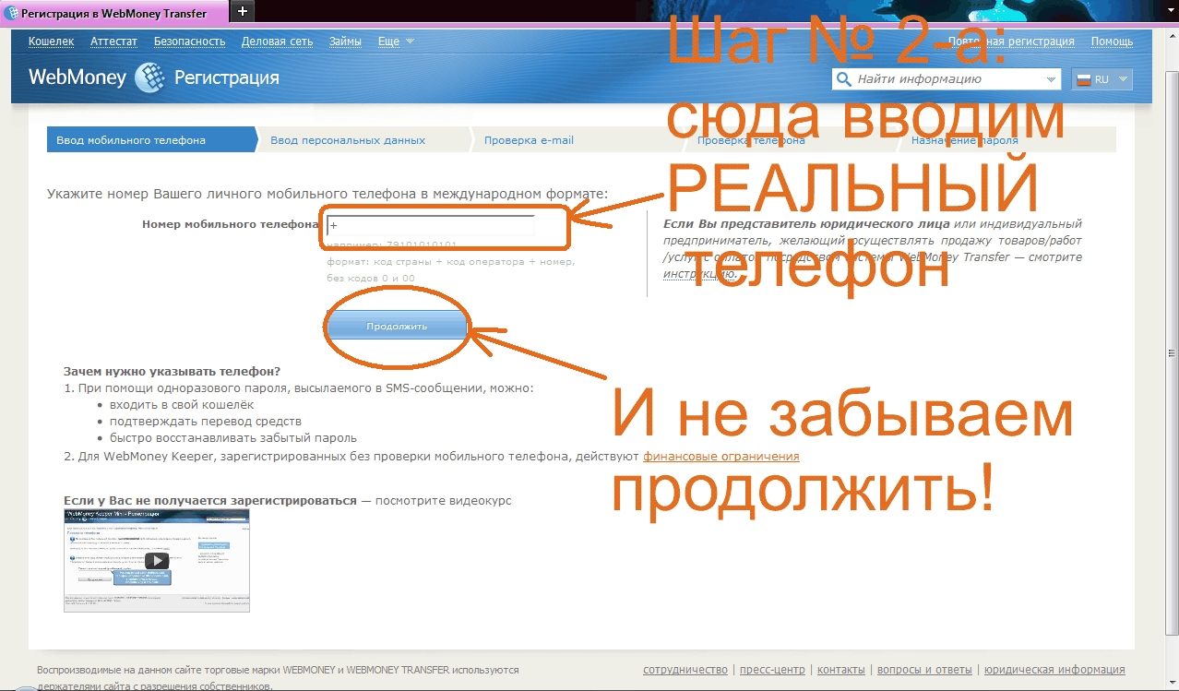
Task: Click the пресс-центр footer link
Action: click(x=770, y=670)
